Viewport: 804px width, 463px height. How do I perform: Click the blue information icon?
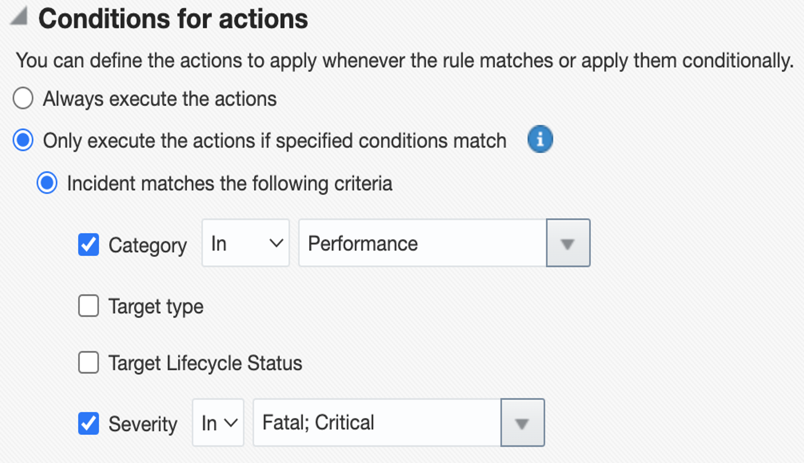coord(540,139)
